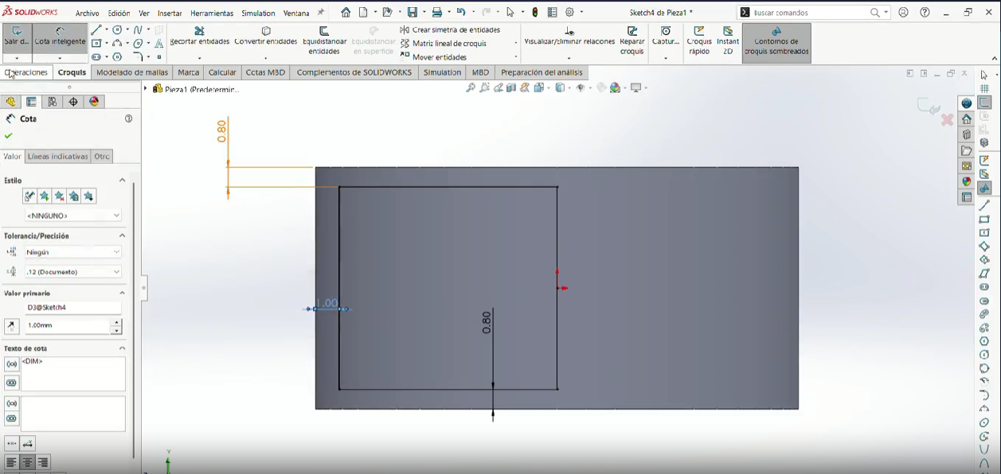This screenshot has width=1001, height=474.
Task: Click the Appearances sphere icon in the task pane
Action: pyautogui.click(x=967, y=181)
